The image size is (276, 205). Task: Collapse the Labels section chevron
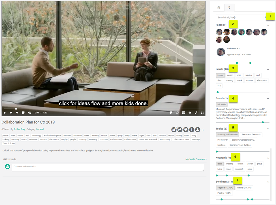[x=268, y=69]
